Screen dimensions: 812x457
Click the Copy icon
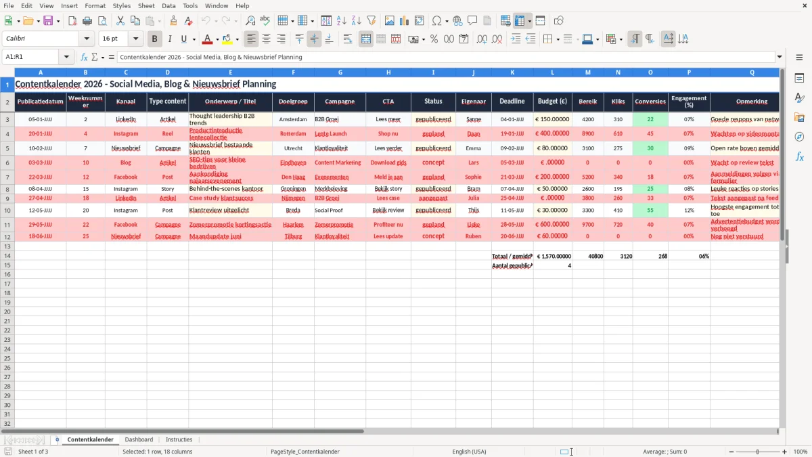pyautogui.click(x=135, y=21)
